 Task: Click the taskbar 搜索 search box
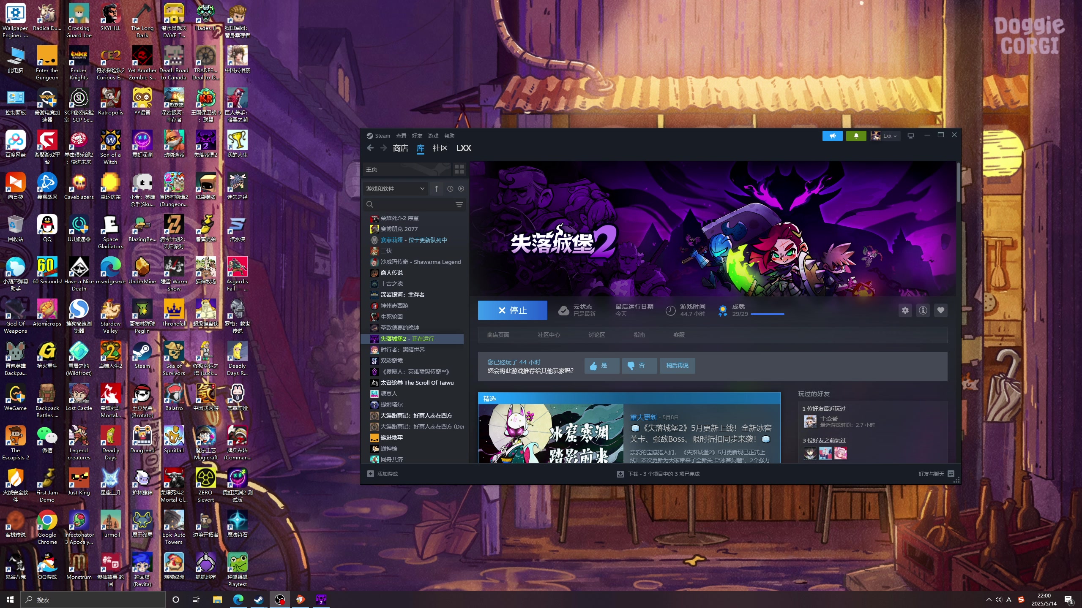[93, 600]
